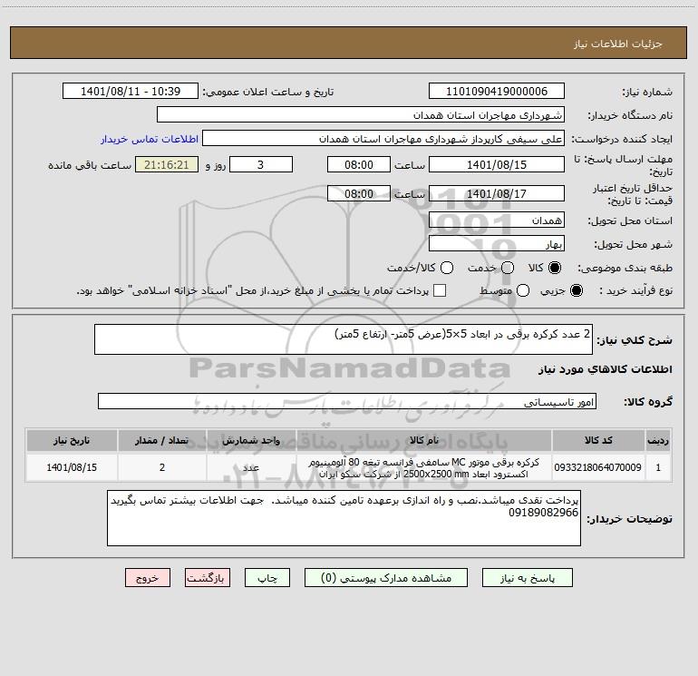The height and width of the screenshot is (676, 698).
Task: Open مشاهده مدارک پیوستی (0) button
Action: [x=386, y=577]
